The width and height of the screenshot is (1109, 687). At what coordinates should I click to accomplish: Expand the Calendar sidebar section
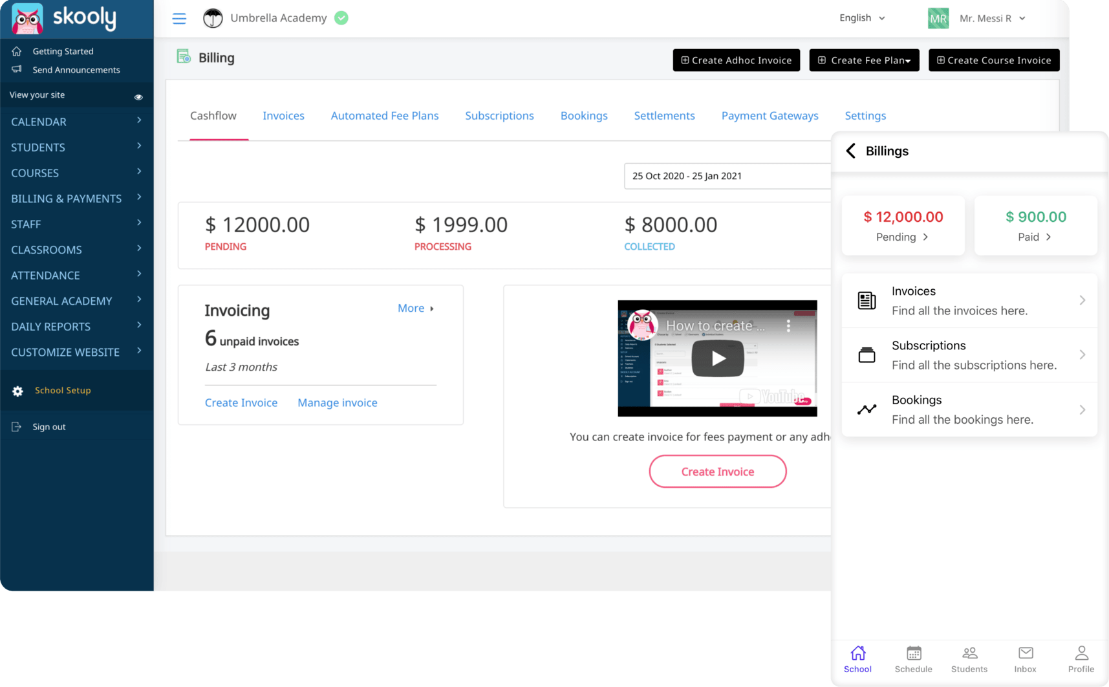tap(76, 122)
